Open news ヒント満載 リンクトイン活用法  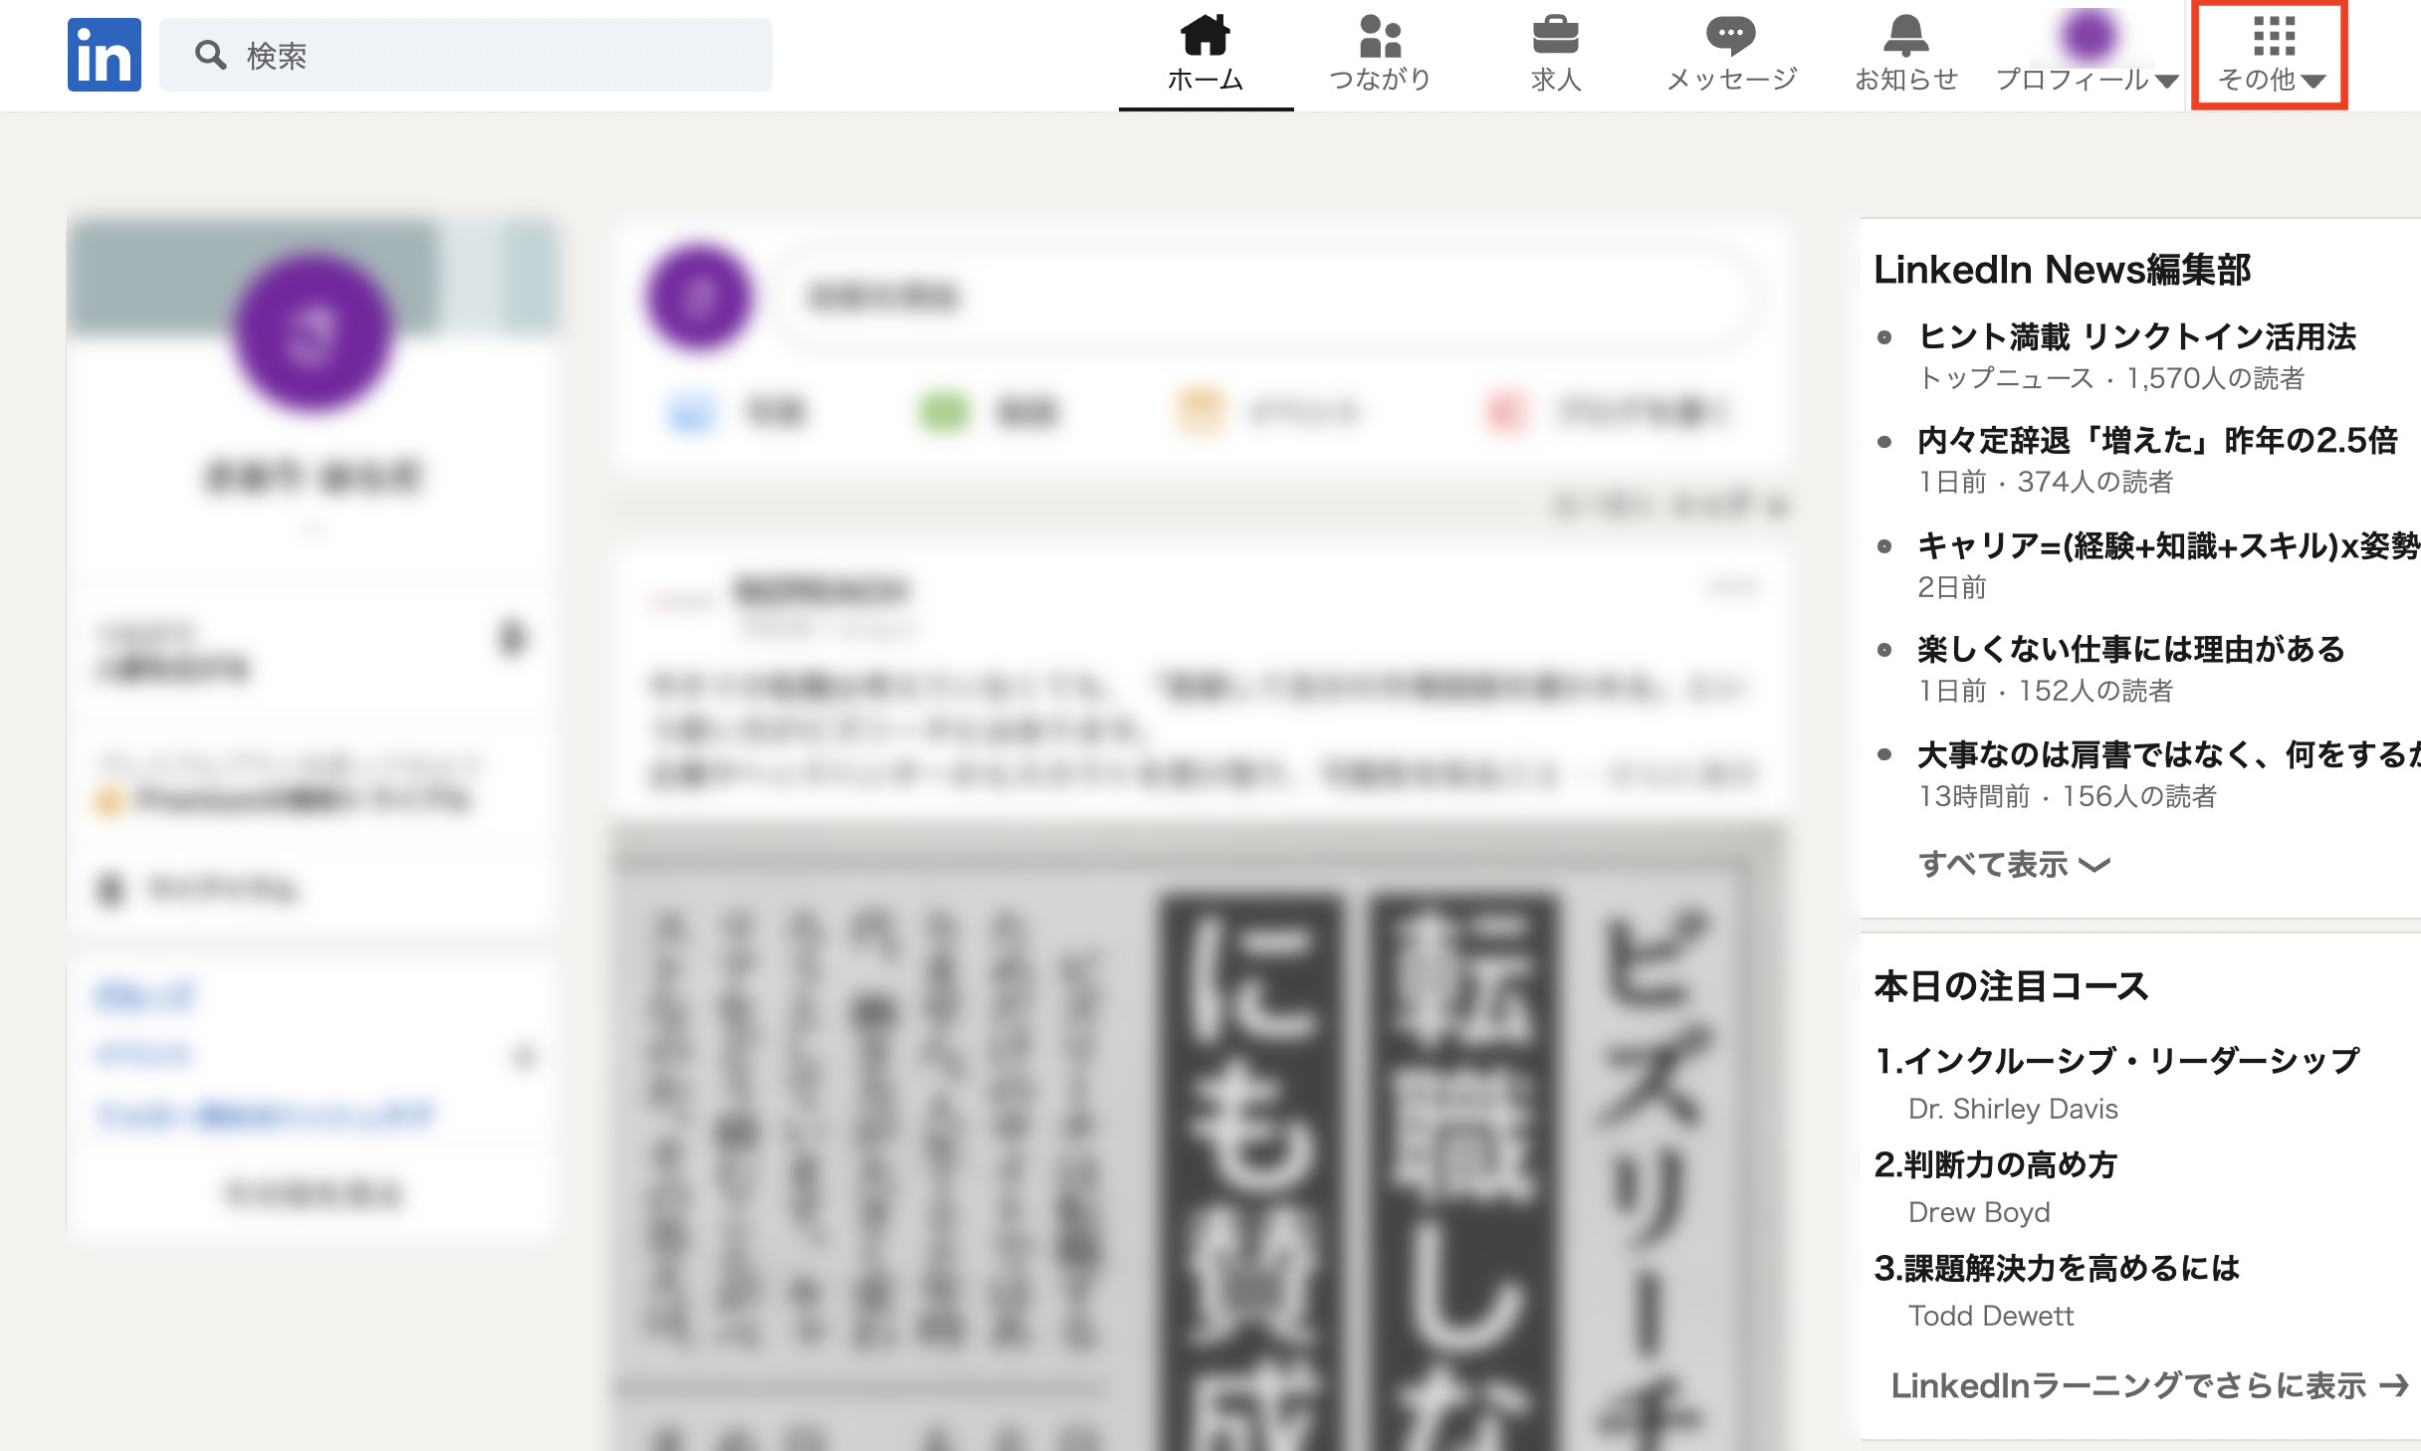point(2136,336)
